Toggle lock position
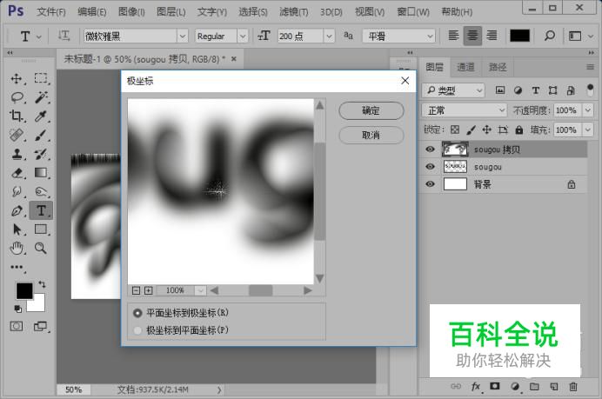602x399 pixels. click(487, 130)
